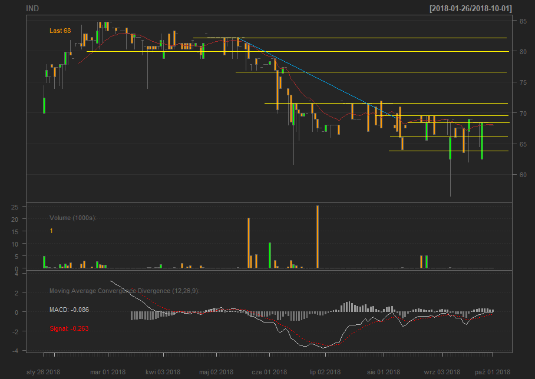Click the 'kwi 03 2018' date label
This screenshot has width=535, height=379.
pos(163,372)
